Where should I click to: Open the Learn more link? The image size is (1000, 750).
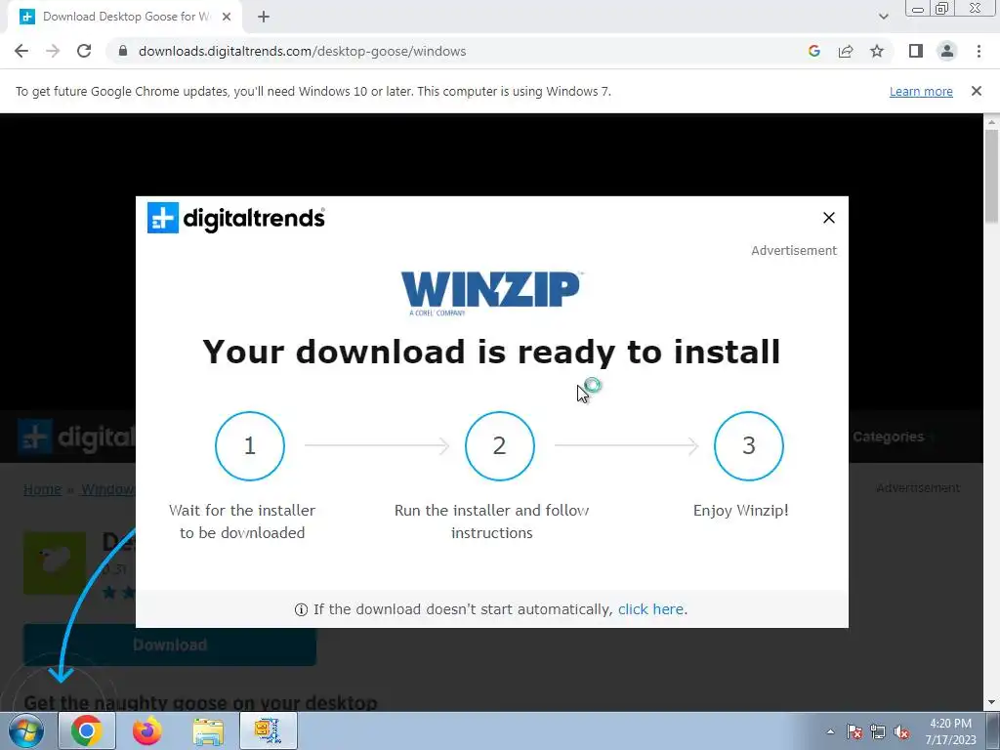tap(921, 91)
